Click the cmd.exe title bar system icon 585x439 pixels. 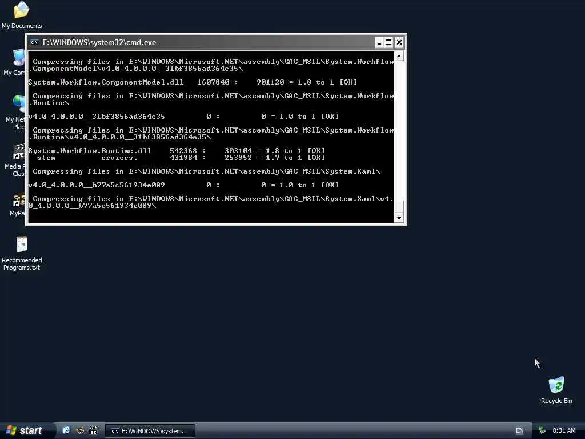pos(34,42)
